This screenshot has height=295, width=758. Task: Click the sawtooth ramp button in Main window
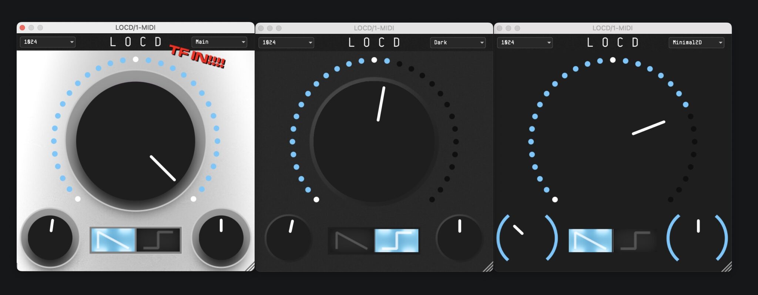tap(113, 240)
